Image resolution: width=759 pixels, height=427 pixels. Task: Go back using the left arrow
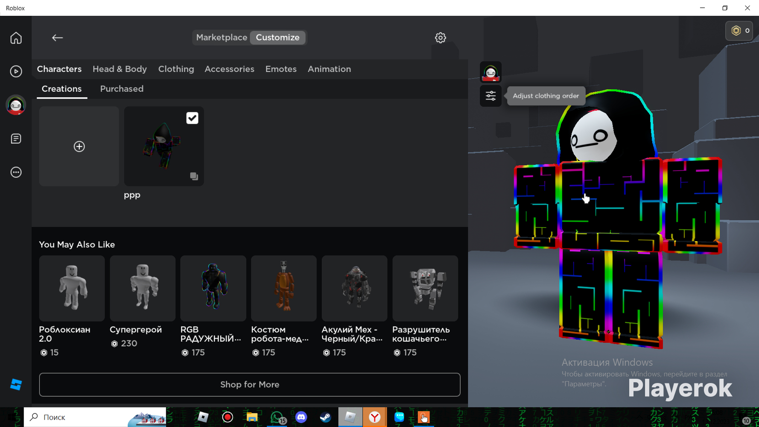(57, 38)
